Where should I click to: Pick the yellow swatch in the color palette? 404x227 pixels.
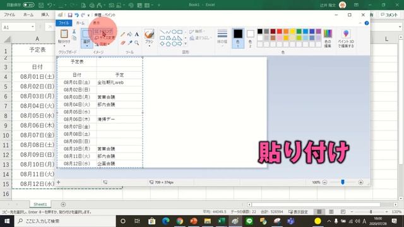292,32
